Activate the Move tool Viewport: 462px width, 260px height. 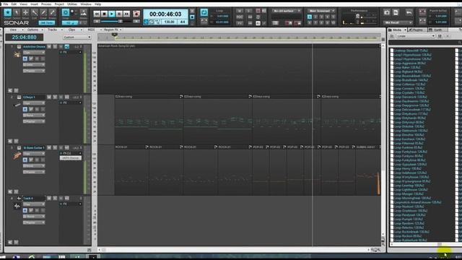click(26, 12)
